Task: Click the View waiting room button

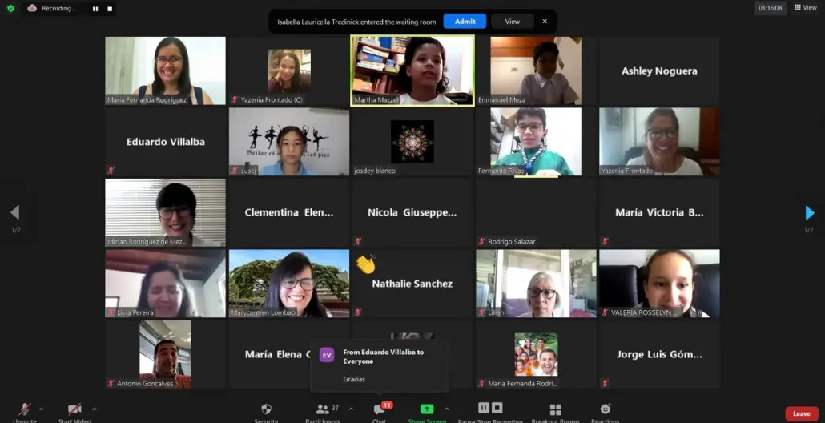Action: point(513,22)
